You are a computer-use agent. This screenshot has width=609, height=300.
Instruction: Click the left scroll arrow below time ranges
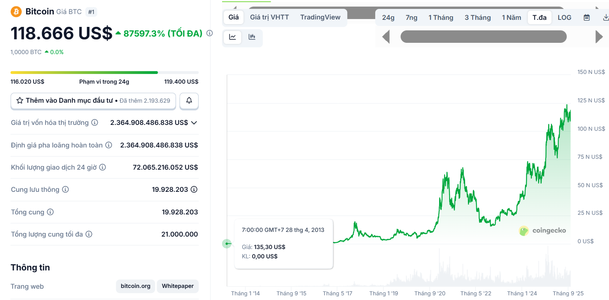(386, 37)
